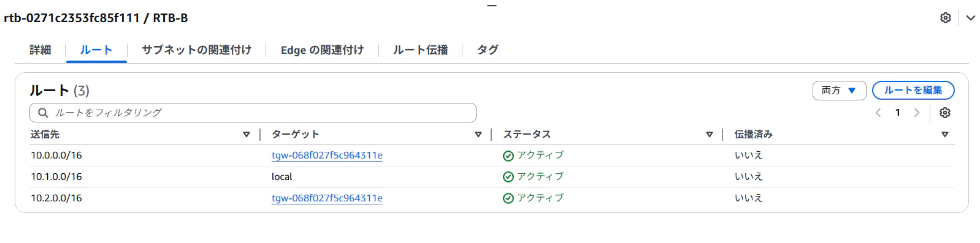Open routes table preferences gear icon
The image size is (980, 243).
945,113
